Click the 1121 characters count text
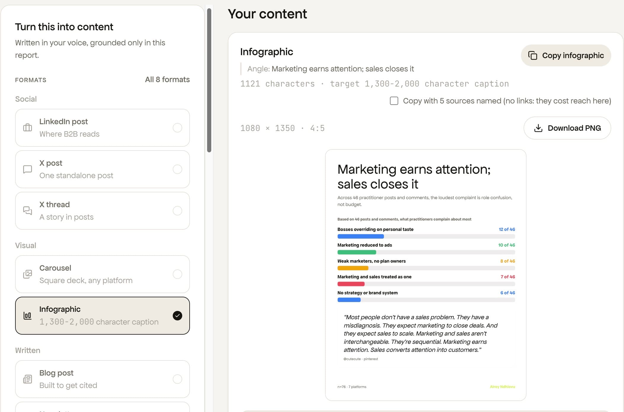The image size is (624, 412). pyautogui.click(x=277, y=84)
